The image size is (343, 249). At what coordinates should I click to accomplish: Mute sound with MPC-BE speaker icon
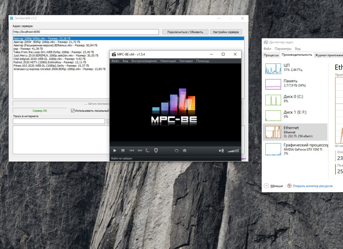tap(221, 151)
